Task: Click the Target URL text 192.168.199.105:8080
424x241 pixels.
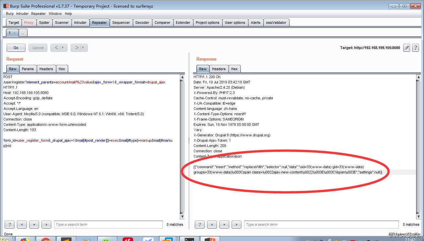Action: point(377,48)
